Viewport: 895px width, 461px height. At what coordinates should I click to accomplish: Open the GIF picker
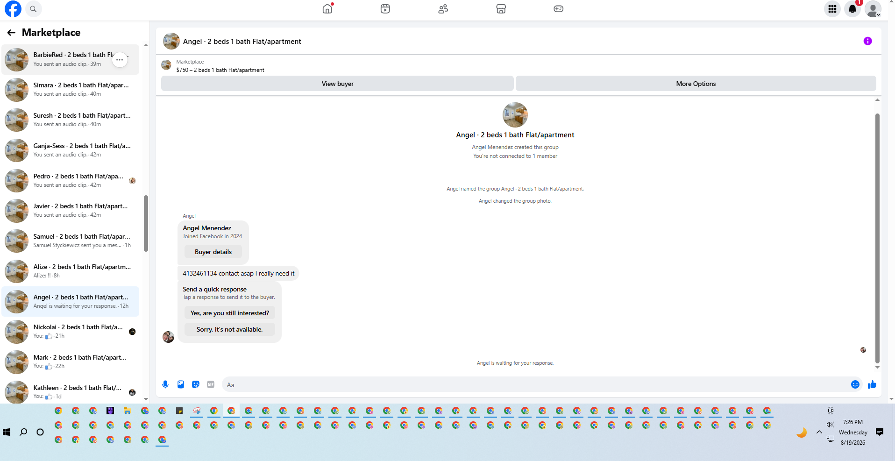[211, 384]
